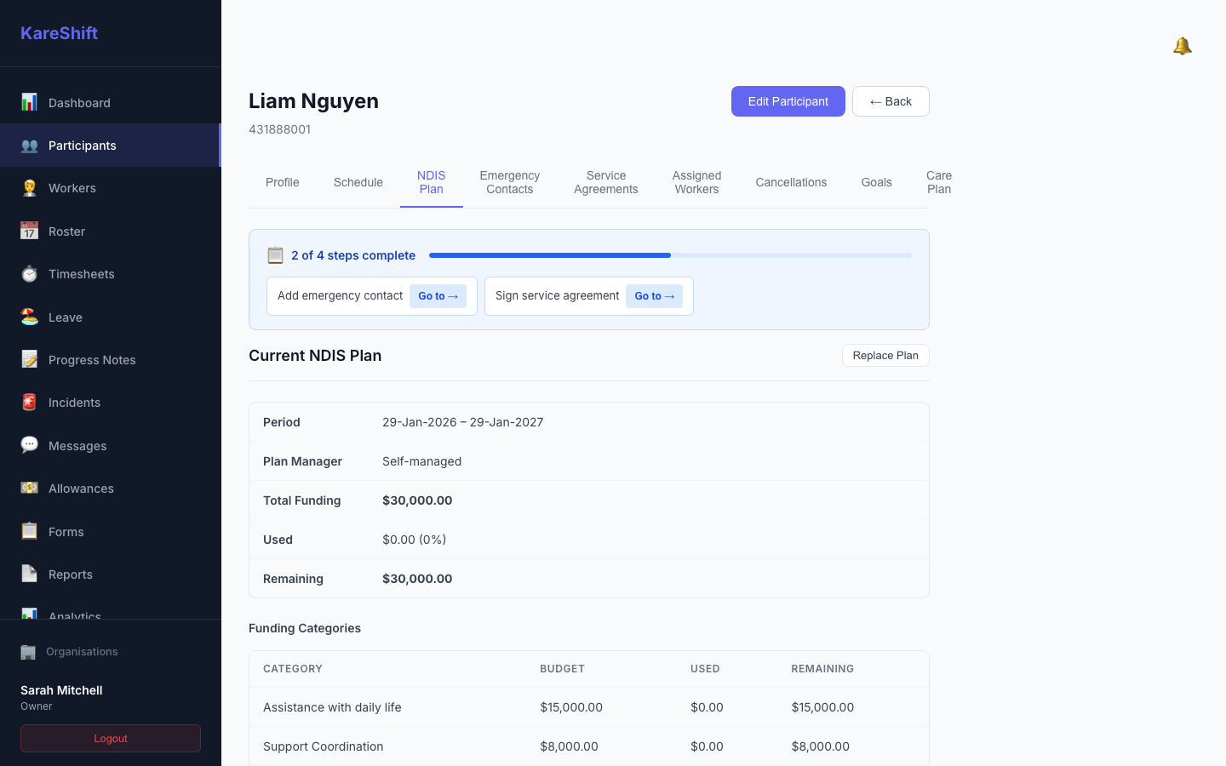Switch to the Emergency Contacts tab
1226x766 pixels.
pos(509,182)
